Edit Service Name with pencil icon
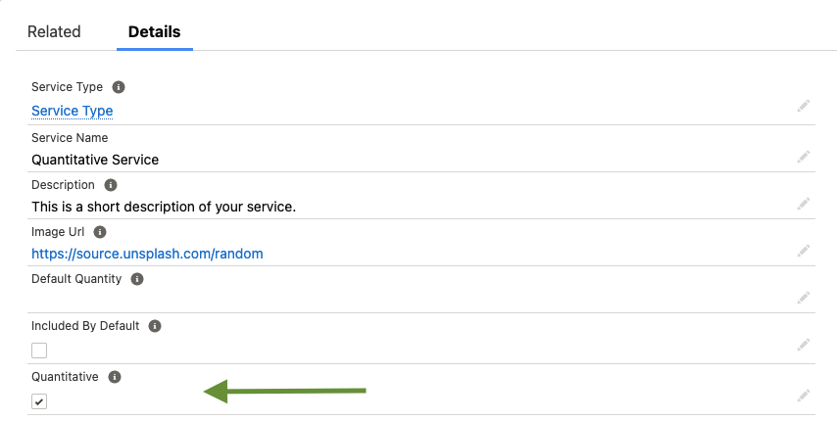This screenshot has width=837, height=421. (804, 156)
